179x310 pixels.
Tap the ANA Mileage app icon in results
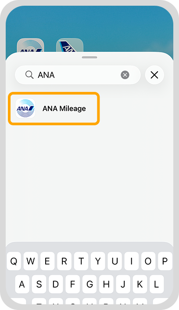point(25,108)
